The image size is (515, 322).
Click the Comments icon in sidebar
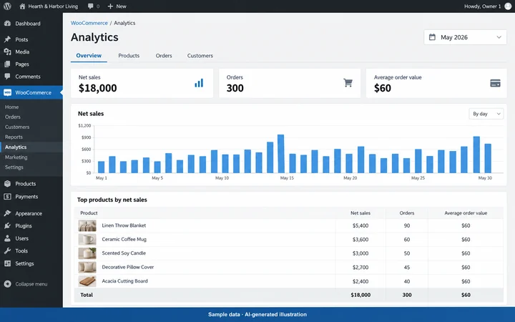[x=7, y=77]
